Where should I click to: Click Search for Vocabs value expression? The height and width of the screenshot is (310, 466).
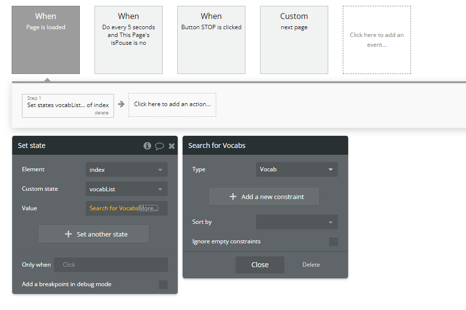click(114, 208)
